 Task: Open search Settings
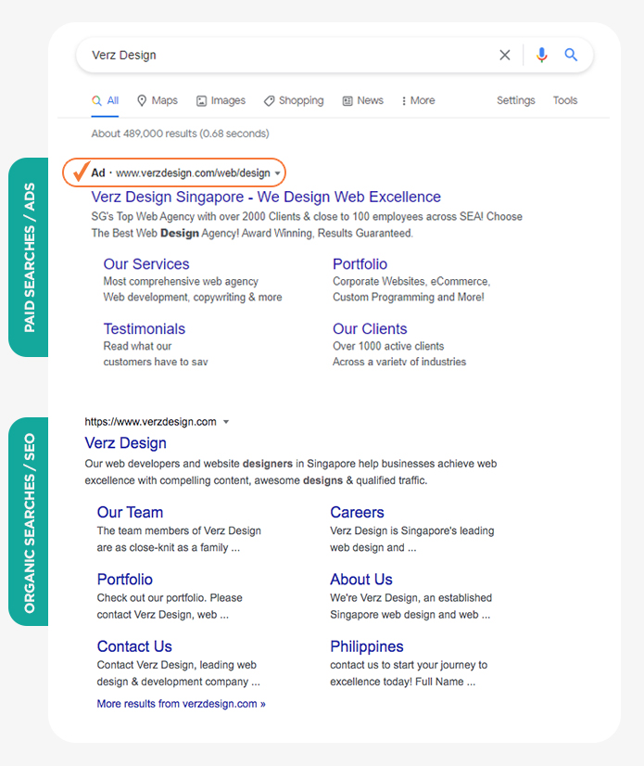tap(515, 100)
